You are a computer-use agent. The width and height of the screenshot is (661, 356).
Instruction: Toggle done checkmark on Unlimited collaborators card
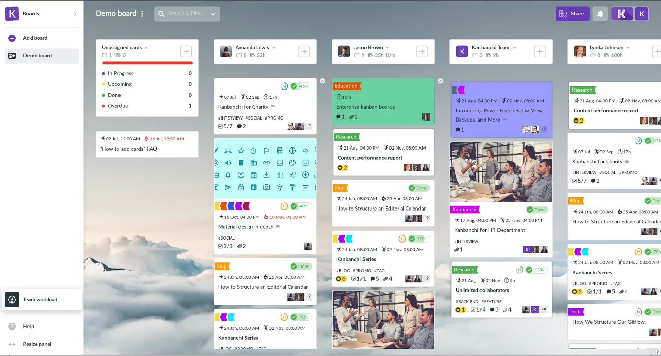point(529,270)
